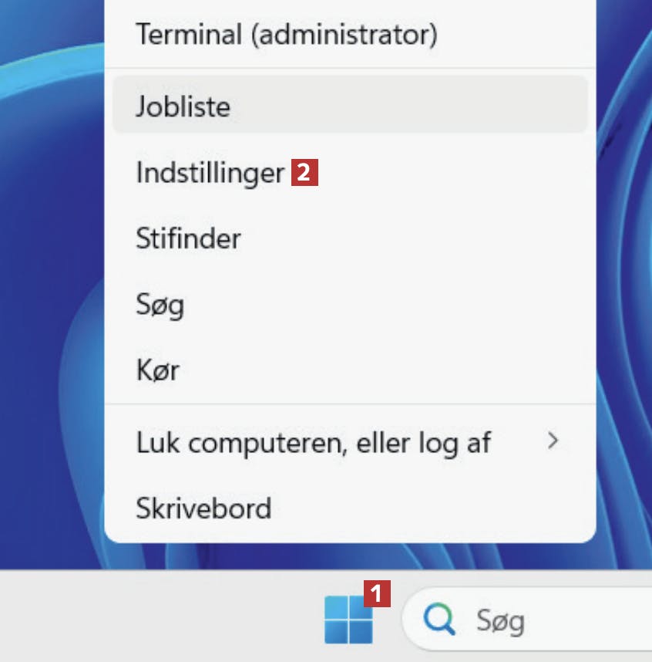Image resolution: width=652 pixels, height=662 pixels.
Task: Click the desktop wallpaper left of menu
Action: [x=51, y=296]
